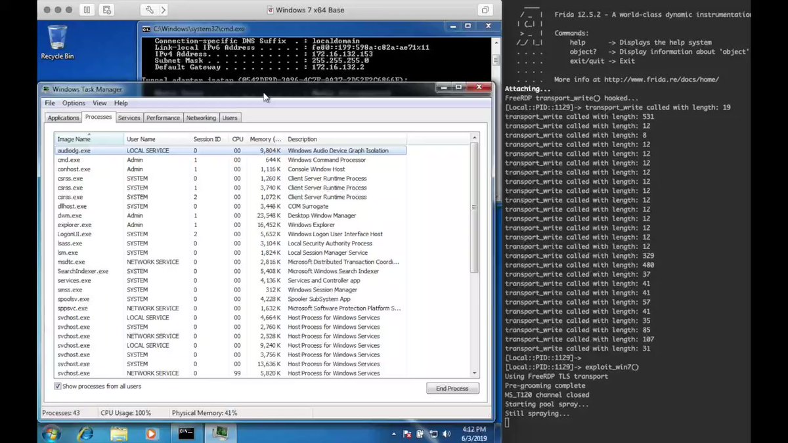Click the Action Center flag tray icon
Screen dimensions: 788x443
[408, 434]
